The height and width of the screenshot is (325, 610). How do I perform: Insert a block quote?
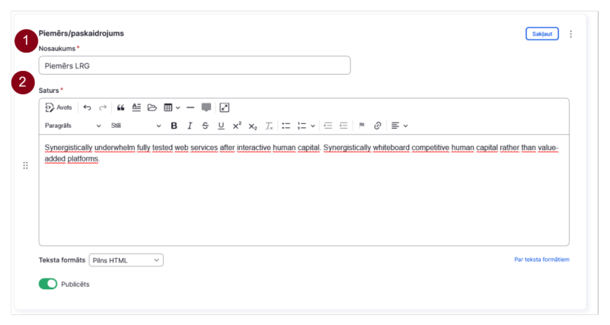pos(120,107)
